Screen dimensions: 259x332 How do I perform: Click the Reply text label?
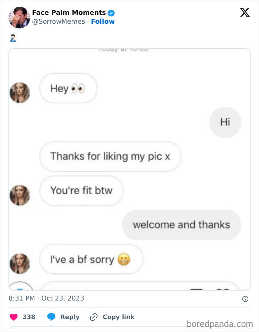(x=70, y=317)
